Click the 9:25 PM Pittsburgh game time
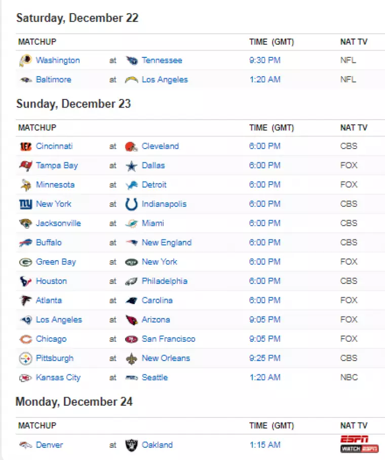This screenshot has width=385, height=460. coord(264,358)
